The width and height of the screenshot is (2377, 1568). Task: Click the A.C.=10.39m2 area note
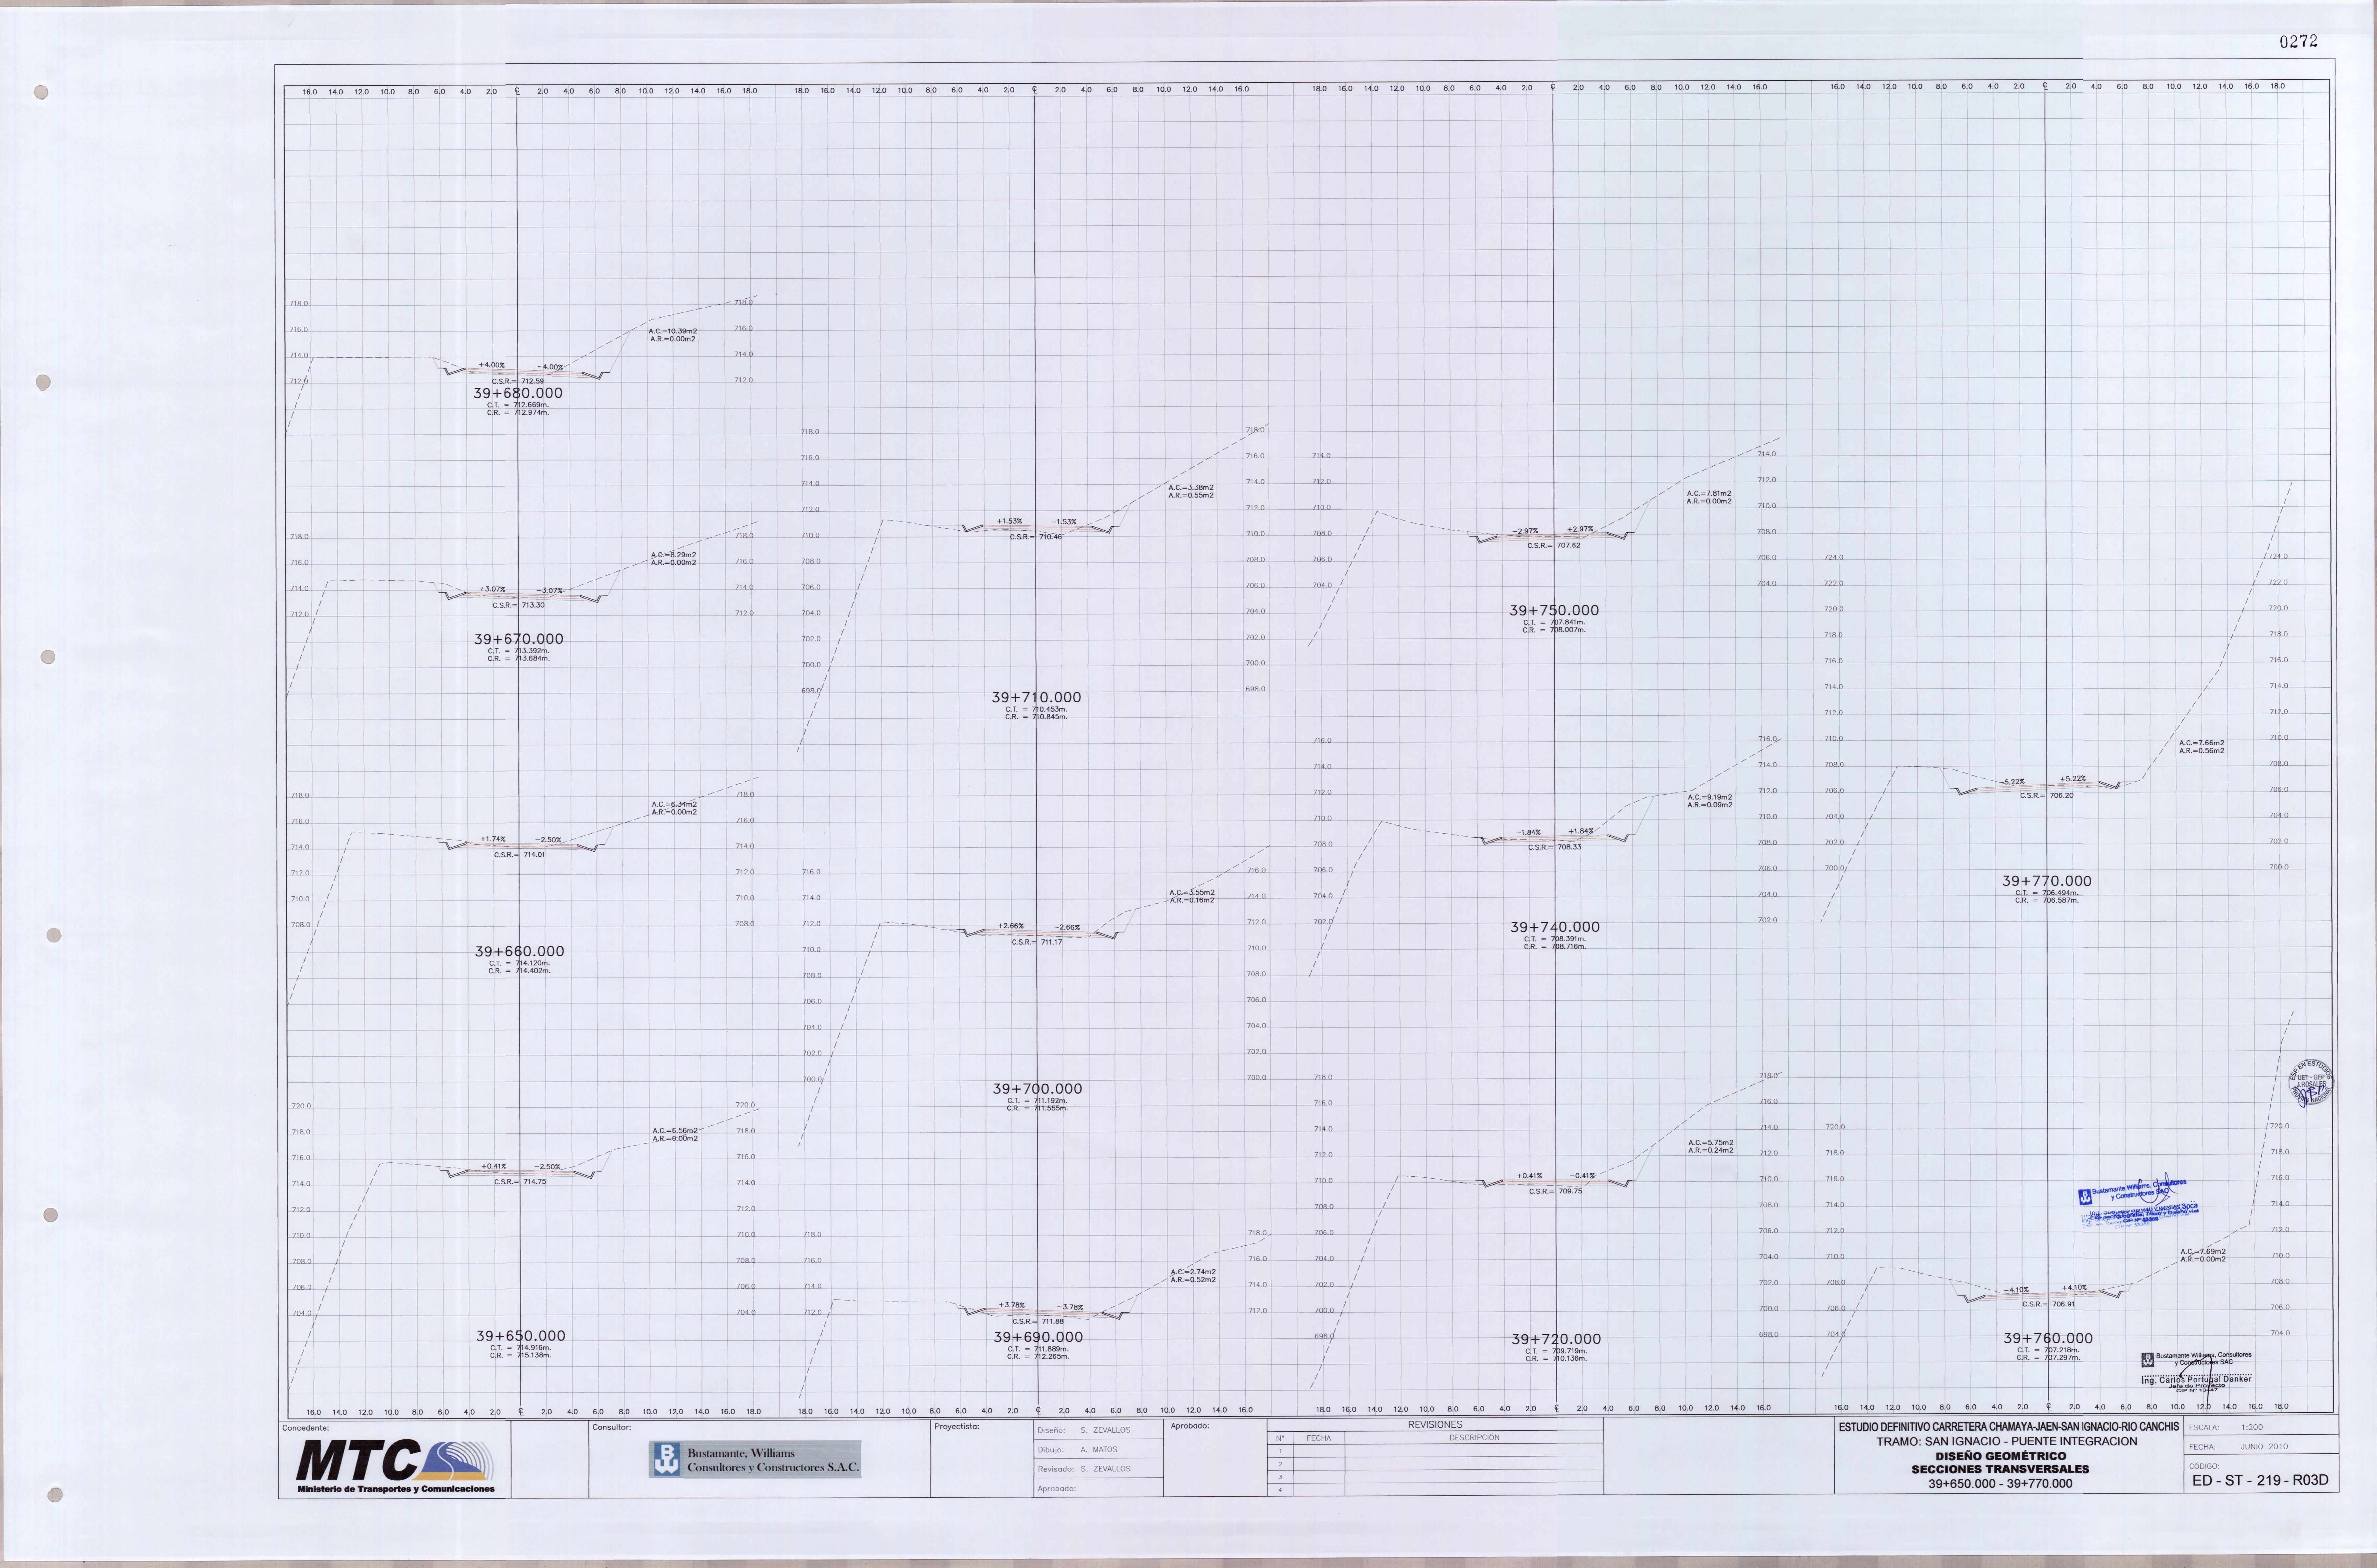point(673,331)
